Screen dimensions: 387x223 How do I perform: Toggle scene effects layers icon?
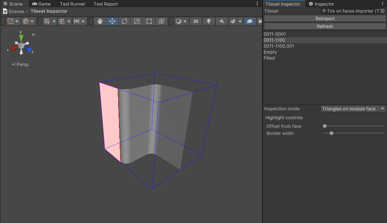coord(233,21)
